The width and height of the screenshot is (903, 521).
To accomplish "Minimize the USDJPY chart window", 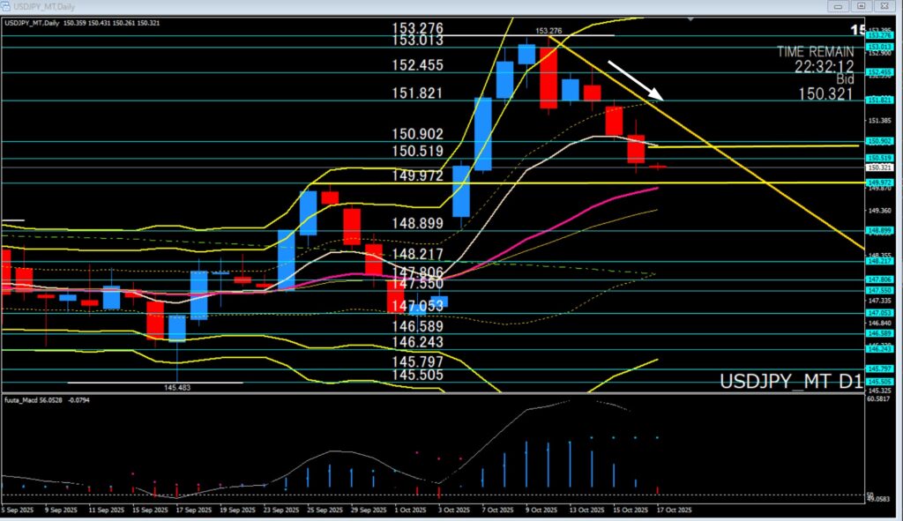I will pos(836,6).
